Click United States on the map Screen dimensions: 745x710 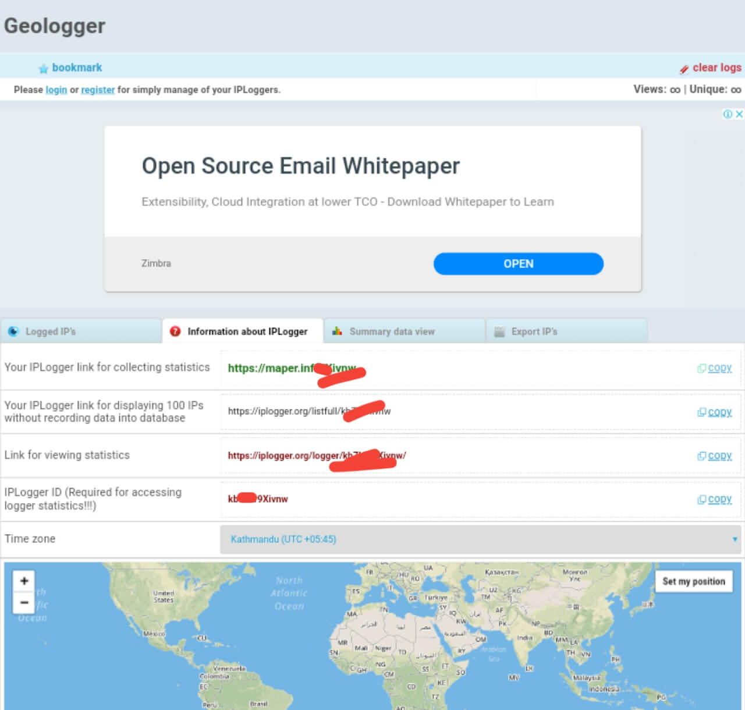164,596
